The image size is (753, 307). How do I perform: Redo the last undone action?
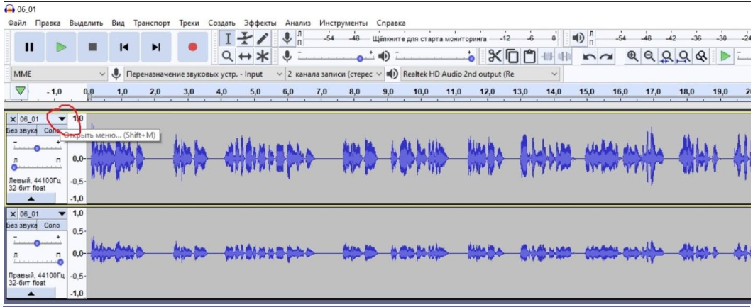click(x=606, y=57)
